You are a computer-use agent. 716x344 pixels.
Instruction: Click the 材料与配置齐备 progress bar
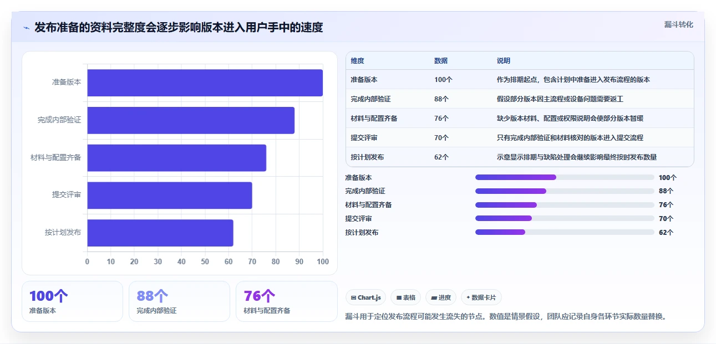(565, 205)
